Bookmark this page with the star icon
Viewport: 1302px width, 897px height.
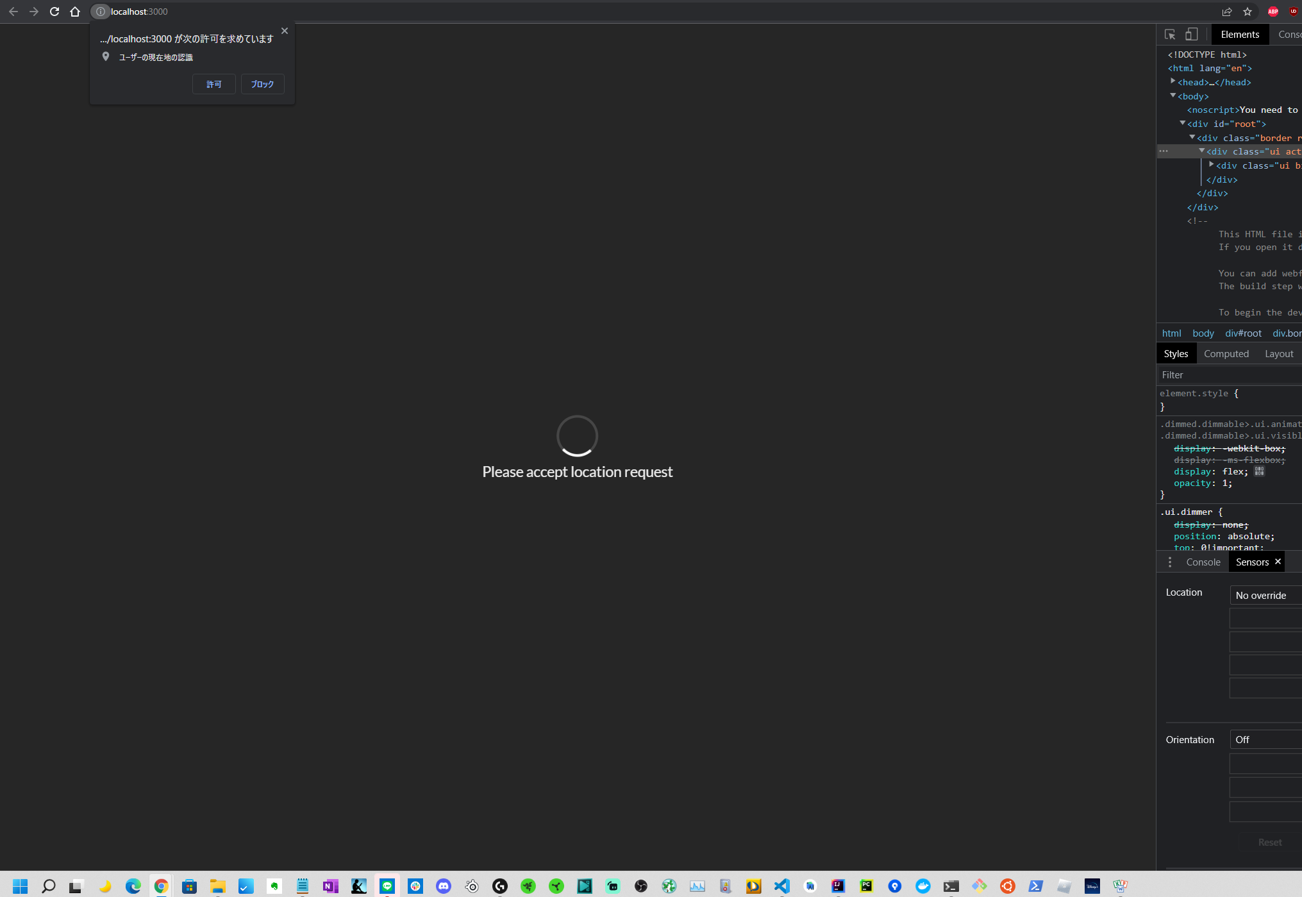pyautogui.click(x=1248, y=12)
